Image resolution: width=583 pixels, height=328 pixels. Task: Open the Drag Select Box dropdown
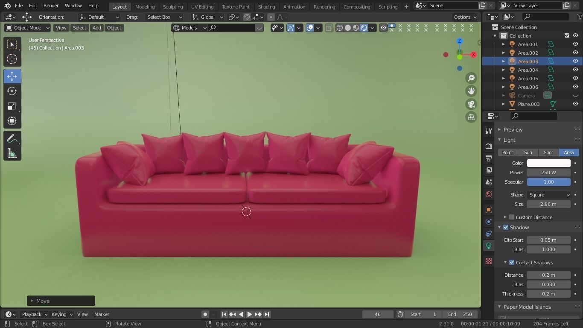(x=163, y=17)
